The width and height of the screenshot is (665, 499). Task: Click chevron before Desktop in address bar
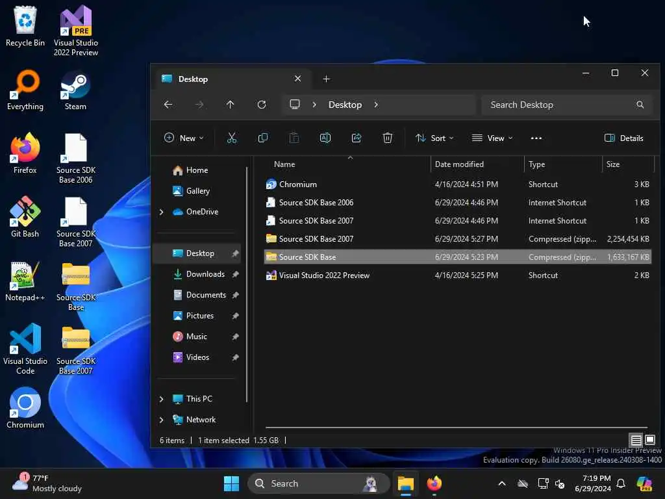[314, 105]
